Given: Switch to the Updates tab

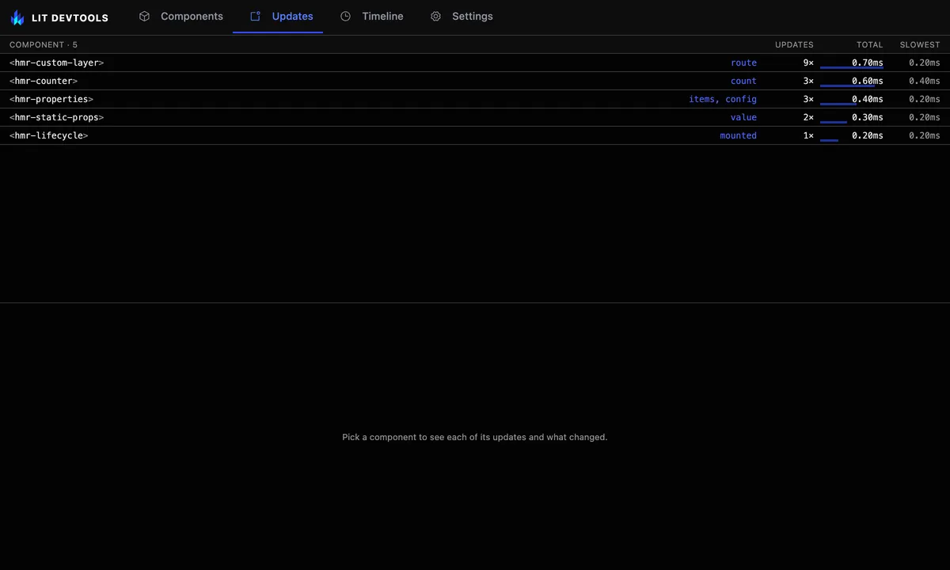Looking at the screenshot, I should click(278, 17).
